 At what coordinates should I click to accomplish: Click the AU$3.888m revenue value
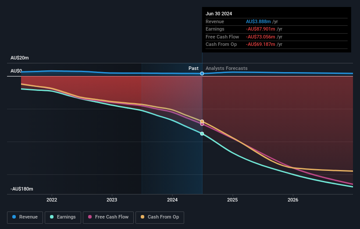[258, 21]
